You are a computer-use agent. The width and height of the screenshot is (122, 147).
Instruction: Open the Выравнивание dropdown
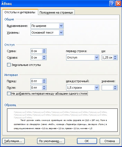click(x=61, y=26)
